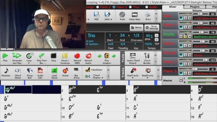Expand more Tools toolbar items
The width and height of the screenshot is (217, 122).
(x=156, y=55)
